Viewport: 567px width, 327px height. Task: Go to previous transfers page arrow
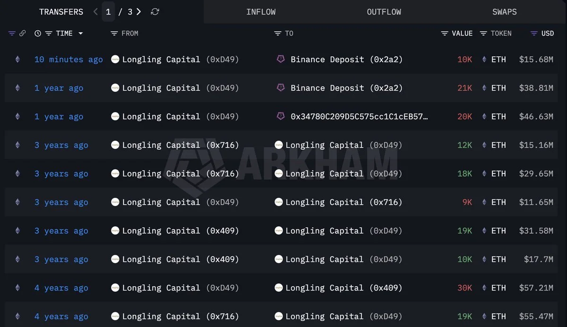(96, 12)
